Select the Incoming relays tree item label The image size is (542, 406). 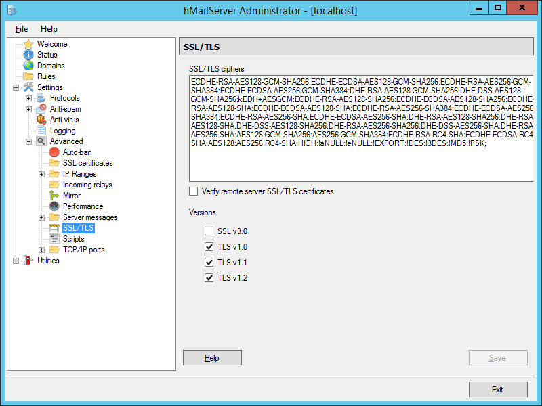[87, 185]
